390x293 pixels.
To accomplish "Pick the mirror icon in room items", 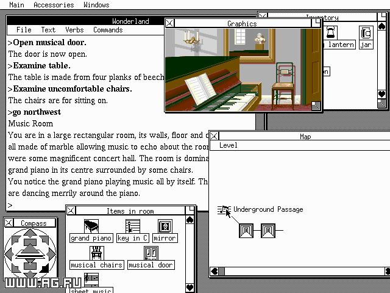I will (x=165, y=226).
